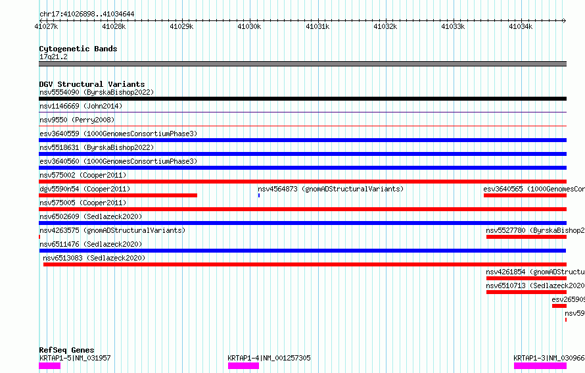
Task: Open KRTAP1-4|NM_001257305 gene label
Action: 269,358
